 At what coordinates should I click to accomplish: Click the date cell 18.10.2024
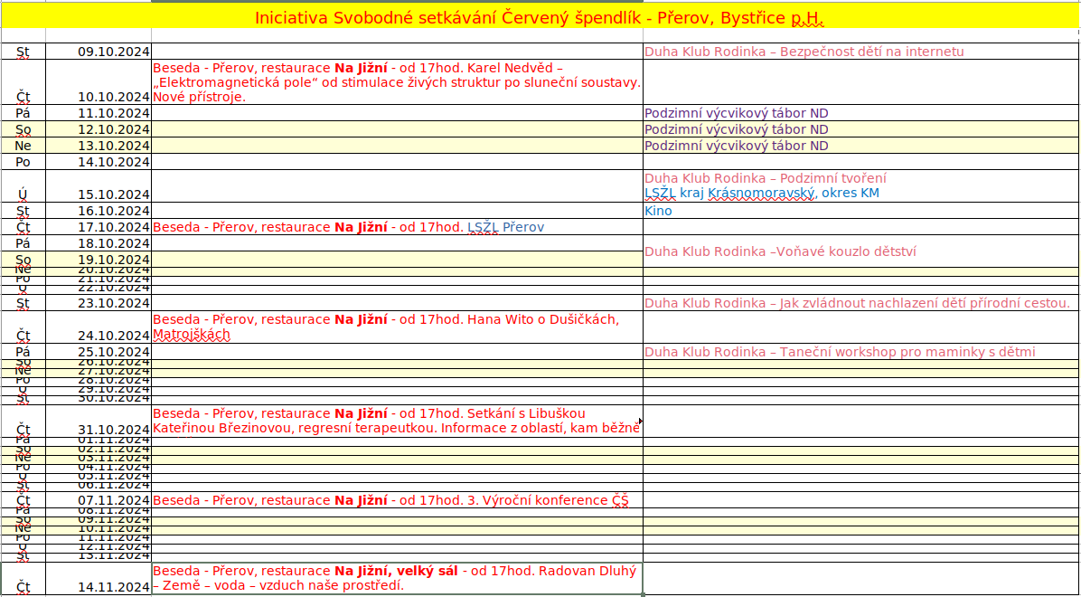[x=99, y=243]
